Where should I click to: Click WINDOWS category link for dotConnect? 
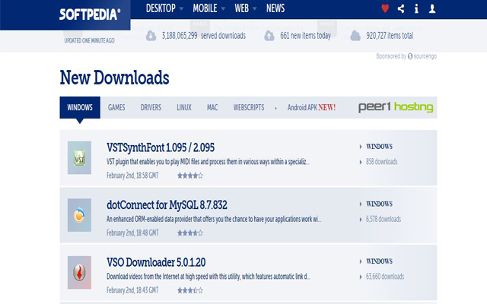[379, 204]
